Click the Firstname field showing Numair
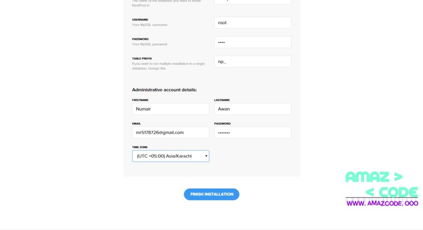The image size is (423, 230). pyautogui.click(x=171, y=109)
